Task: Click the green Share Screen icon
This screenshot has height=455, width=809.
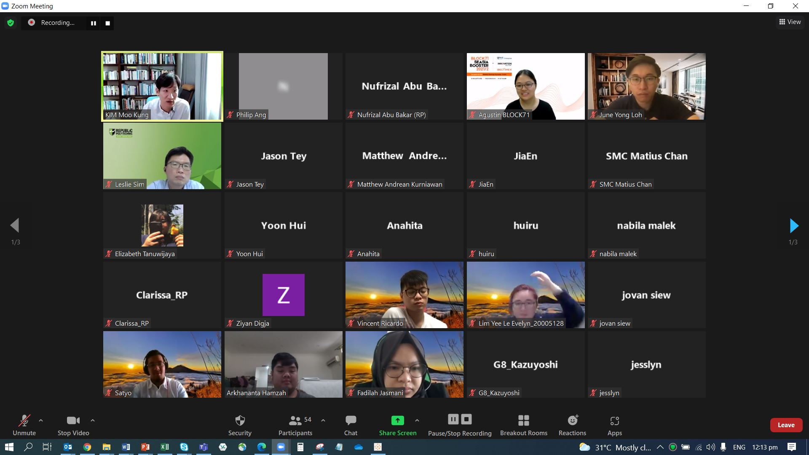Action: click(397, 420)
